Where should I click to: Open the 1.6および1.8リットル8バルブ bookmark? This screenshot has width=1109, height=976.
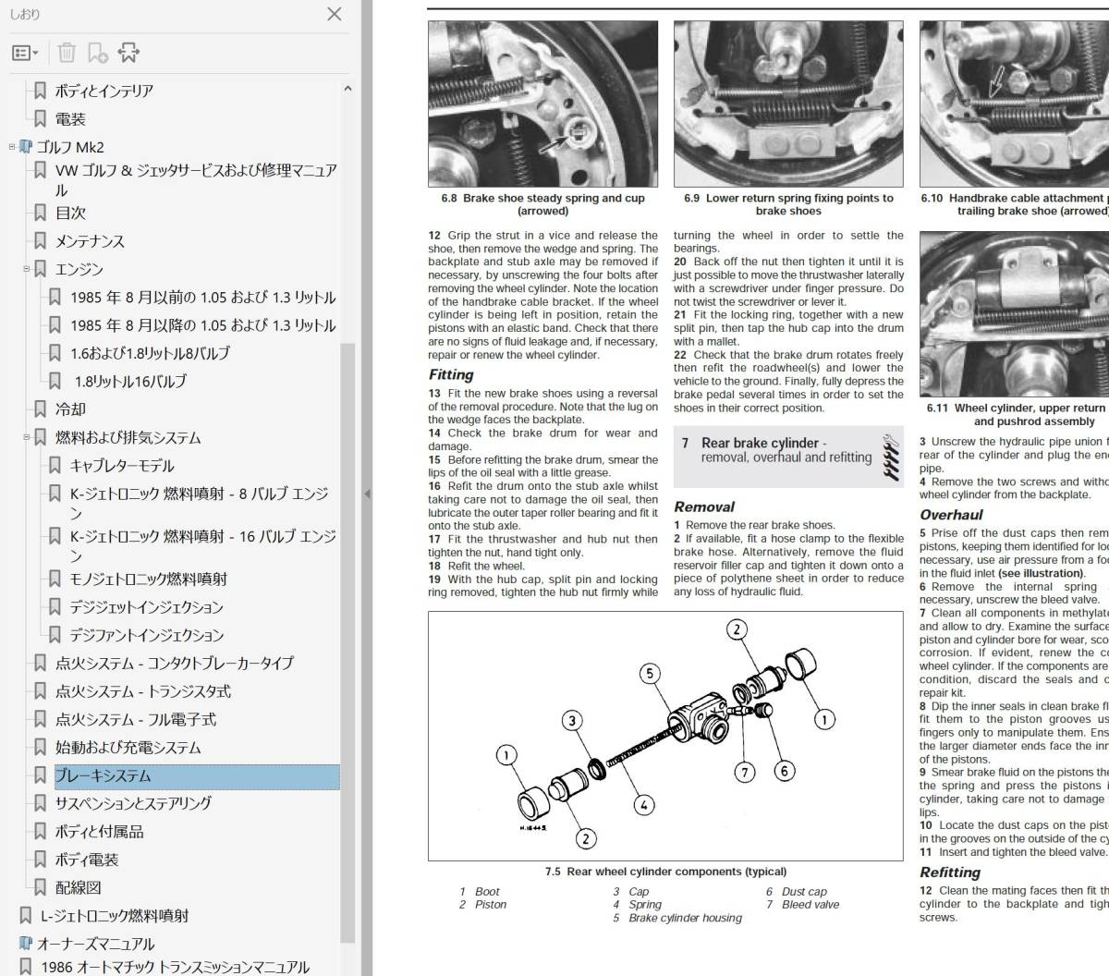click(x=150, y=353)
